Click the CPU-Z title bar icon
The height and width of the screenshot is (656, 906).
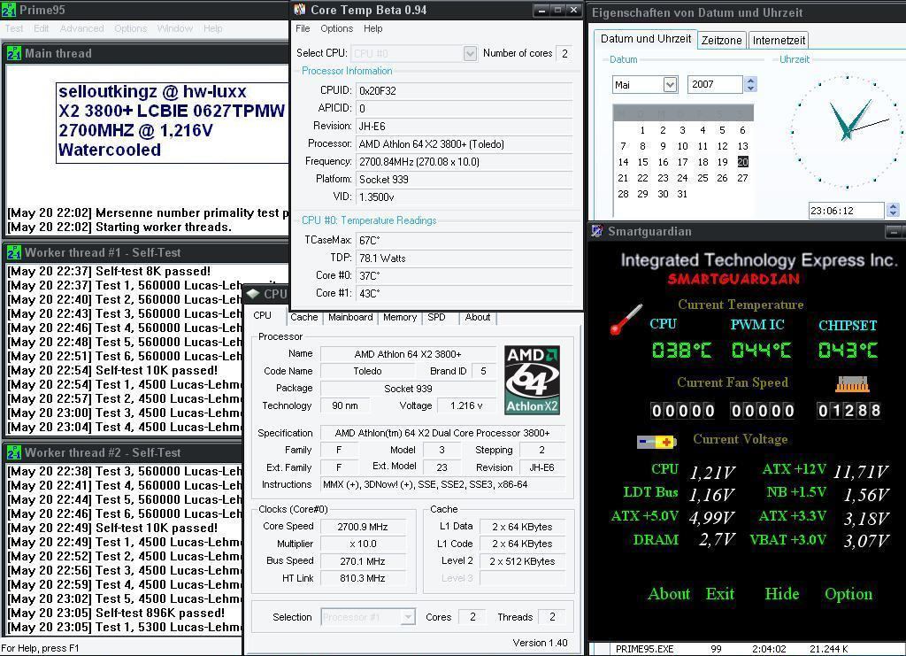(x=253, y=294)
